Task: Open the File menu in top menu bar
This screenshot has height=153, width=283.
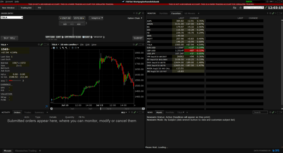Action: [2, 1]
